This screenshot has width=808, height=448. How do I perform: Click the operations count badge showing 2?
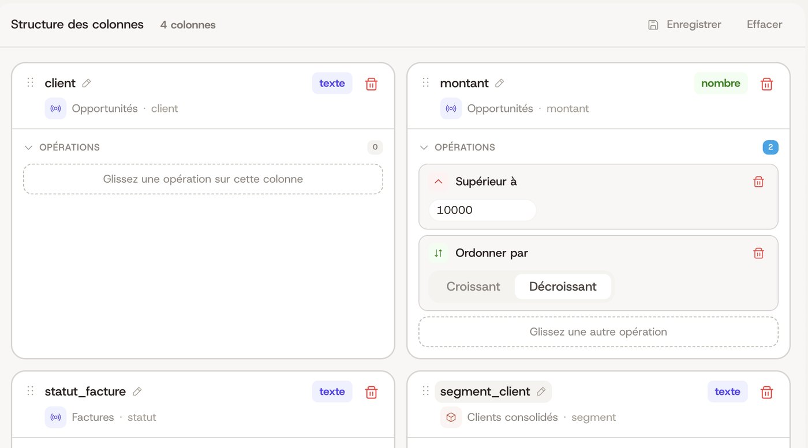click(770, 148)
